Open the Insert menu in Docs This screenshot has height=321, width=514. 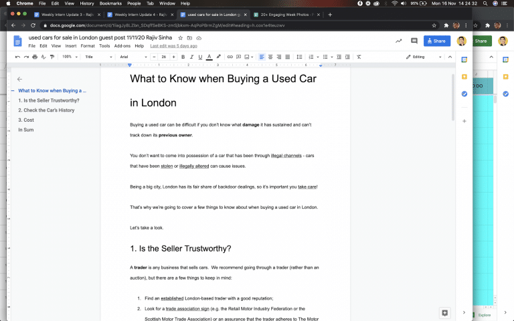tap(71, 46)
